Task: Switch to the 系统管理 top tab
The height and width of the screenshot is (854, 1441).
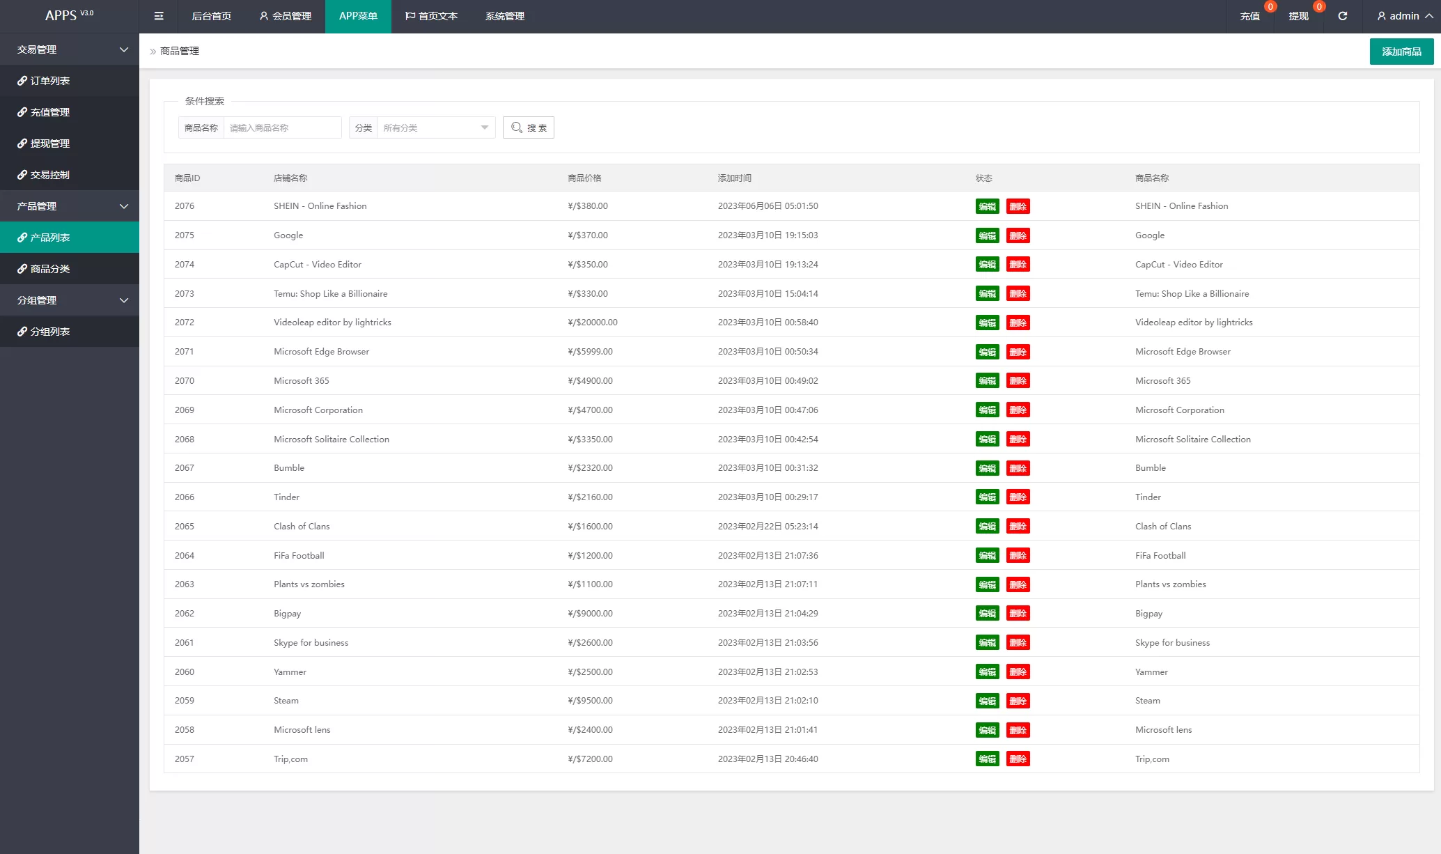Action: 504,16
